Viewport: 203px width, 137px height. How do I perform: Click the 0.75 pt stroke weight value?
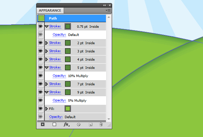82,27
